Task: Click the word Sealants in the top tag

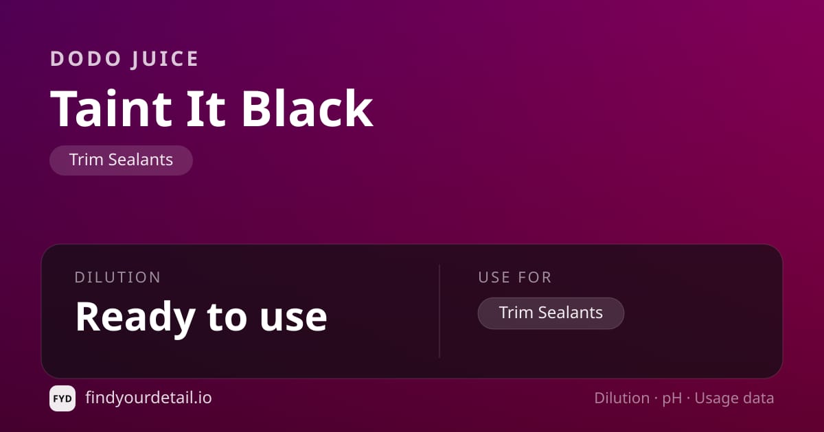Action: [141, 160]
